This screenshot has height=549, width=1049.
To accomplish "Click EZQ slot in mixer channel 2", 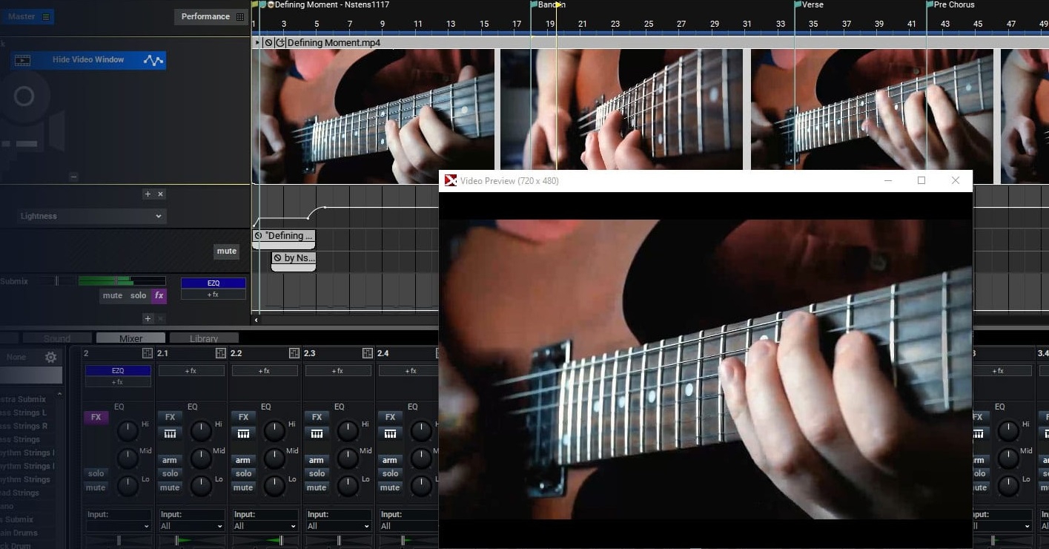I will click(x=118, y=370).
